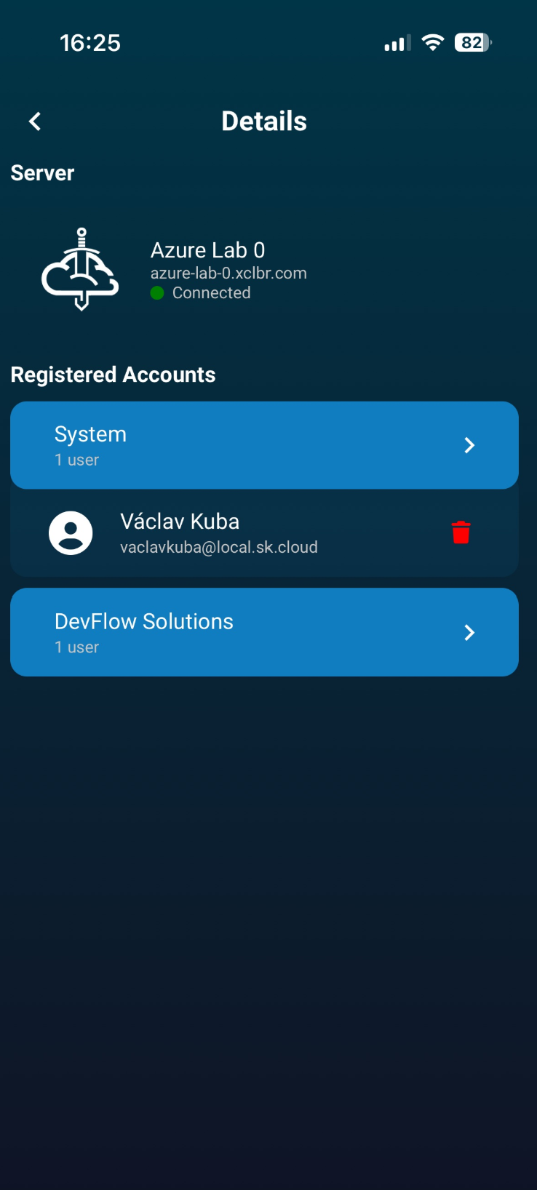Tap the Details page title
537x1190 pixels.
(264, 121)
